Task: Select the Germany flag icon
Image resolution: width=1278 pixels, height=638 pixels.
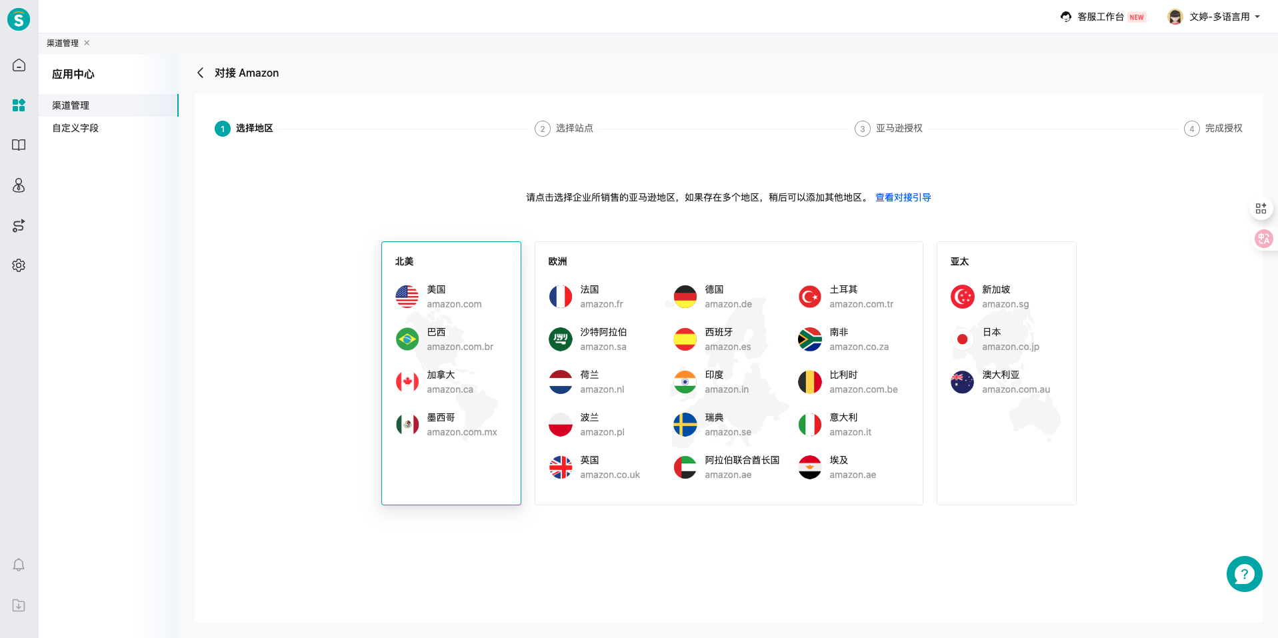Action: pyautogui.click(x=685, y=297)
